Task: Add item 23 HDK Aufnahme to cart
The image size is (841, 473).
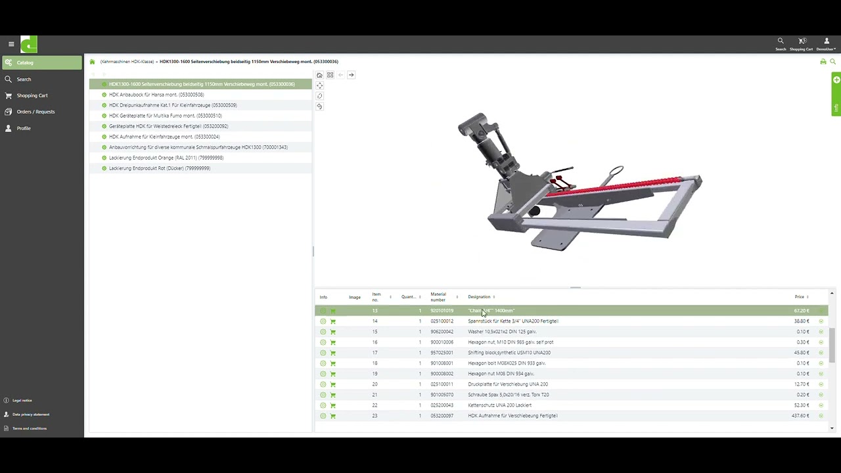Action: [x=332, y=416]
